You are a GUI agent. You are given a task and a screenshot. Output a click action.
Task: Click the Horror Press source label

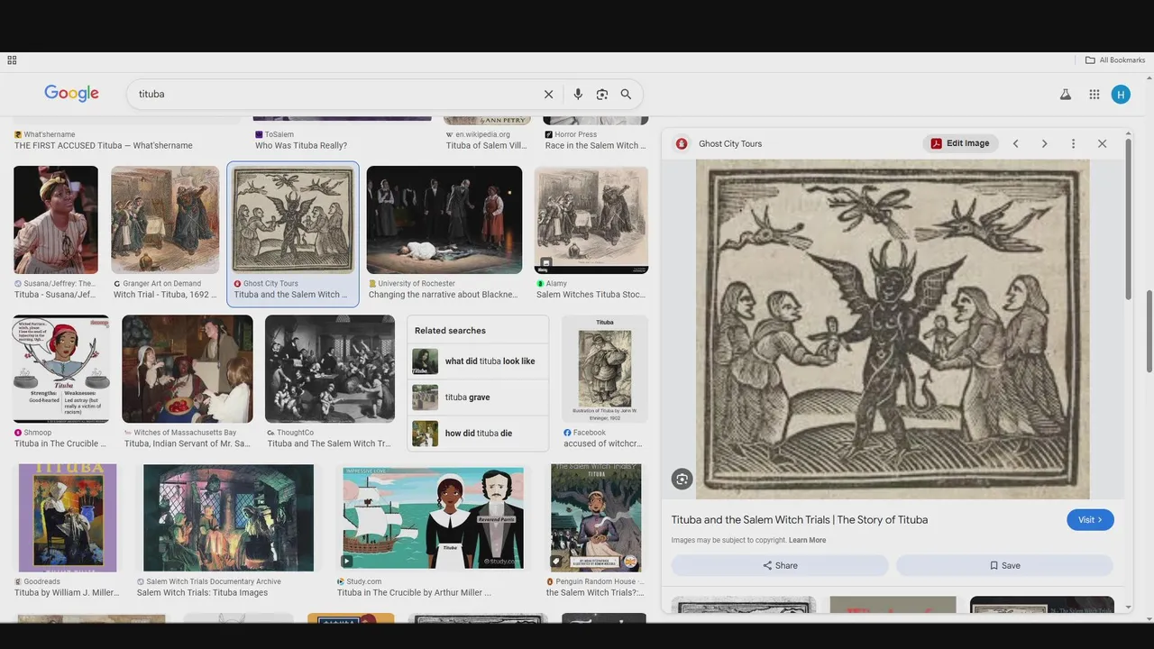[x=575, y=134]
